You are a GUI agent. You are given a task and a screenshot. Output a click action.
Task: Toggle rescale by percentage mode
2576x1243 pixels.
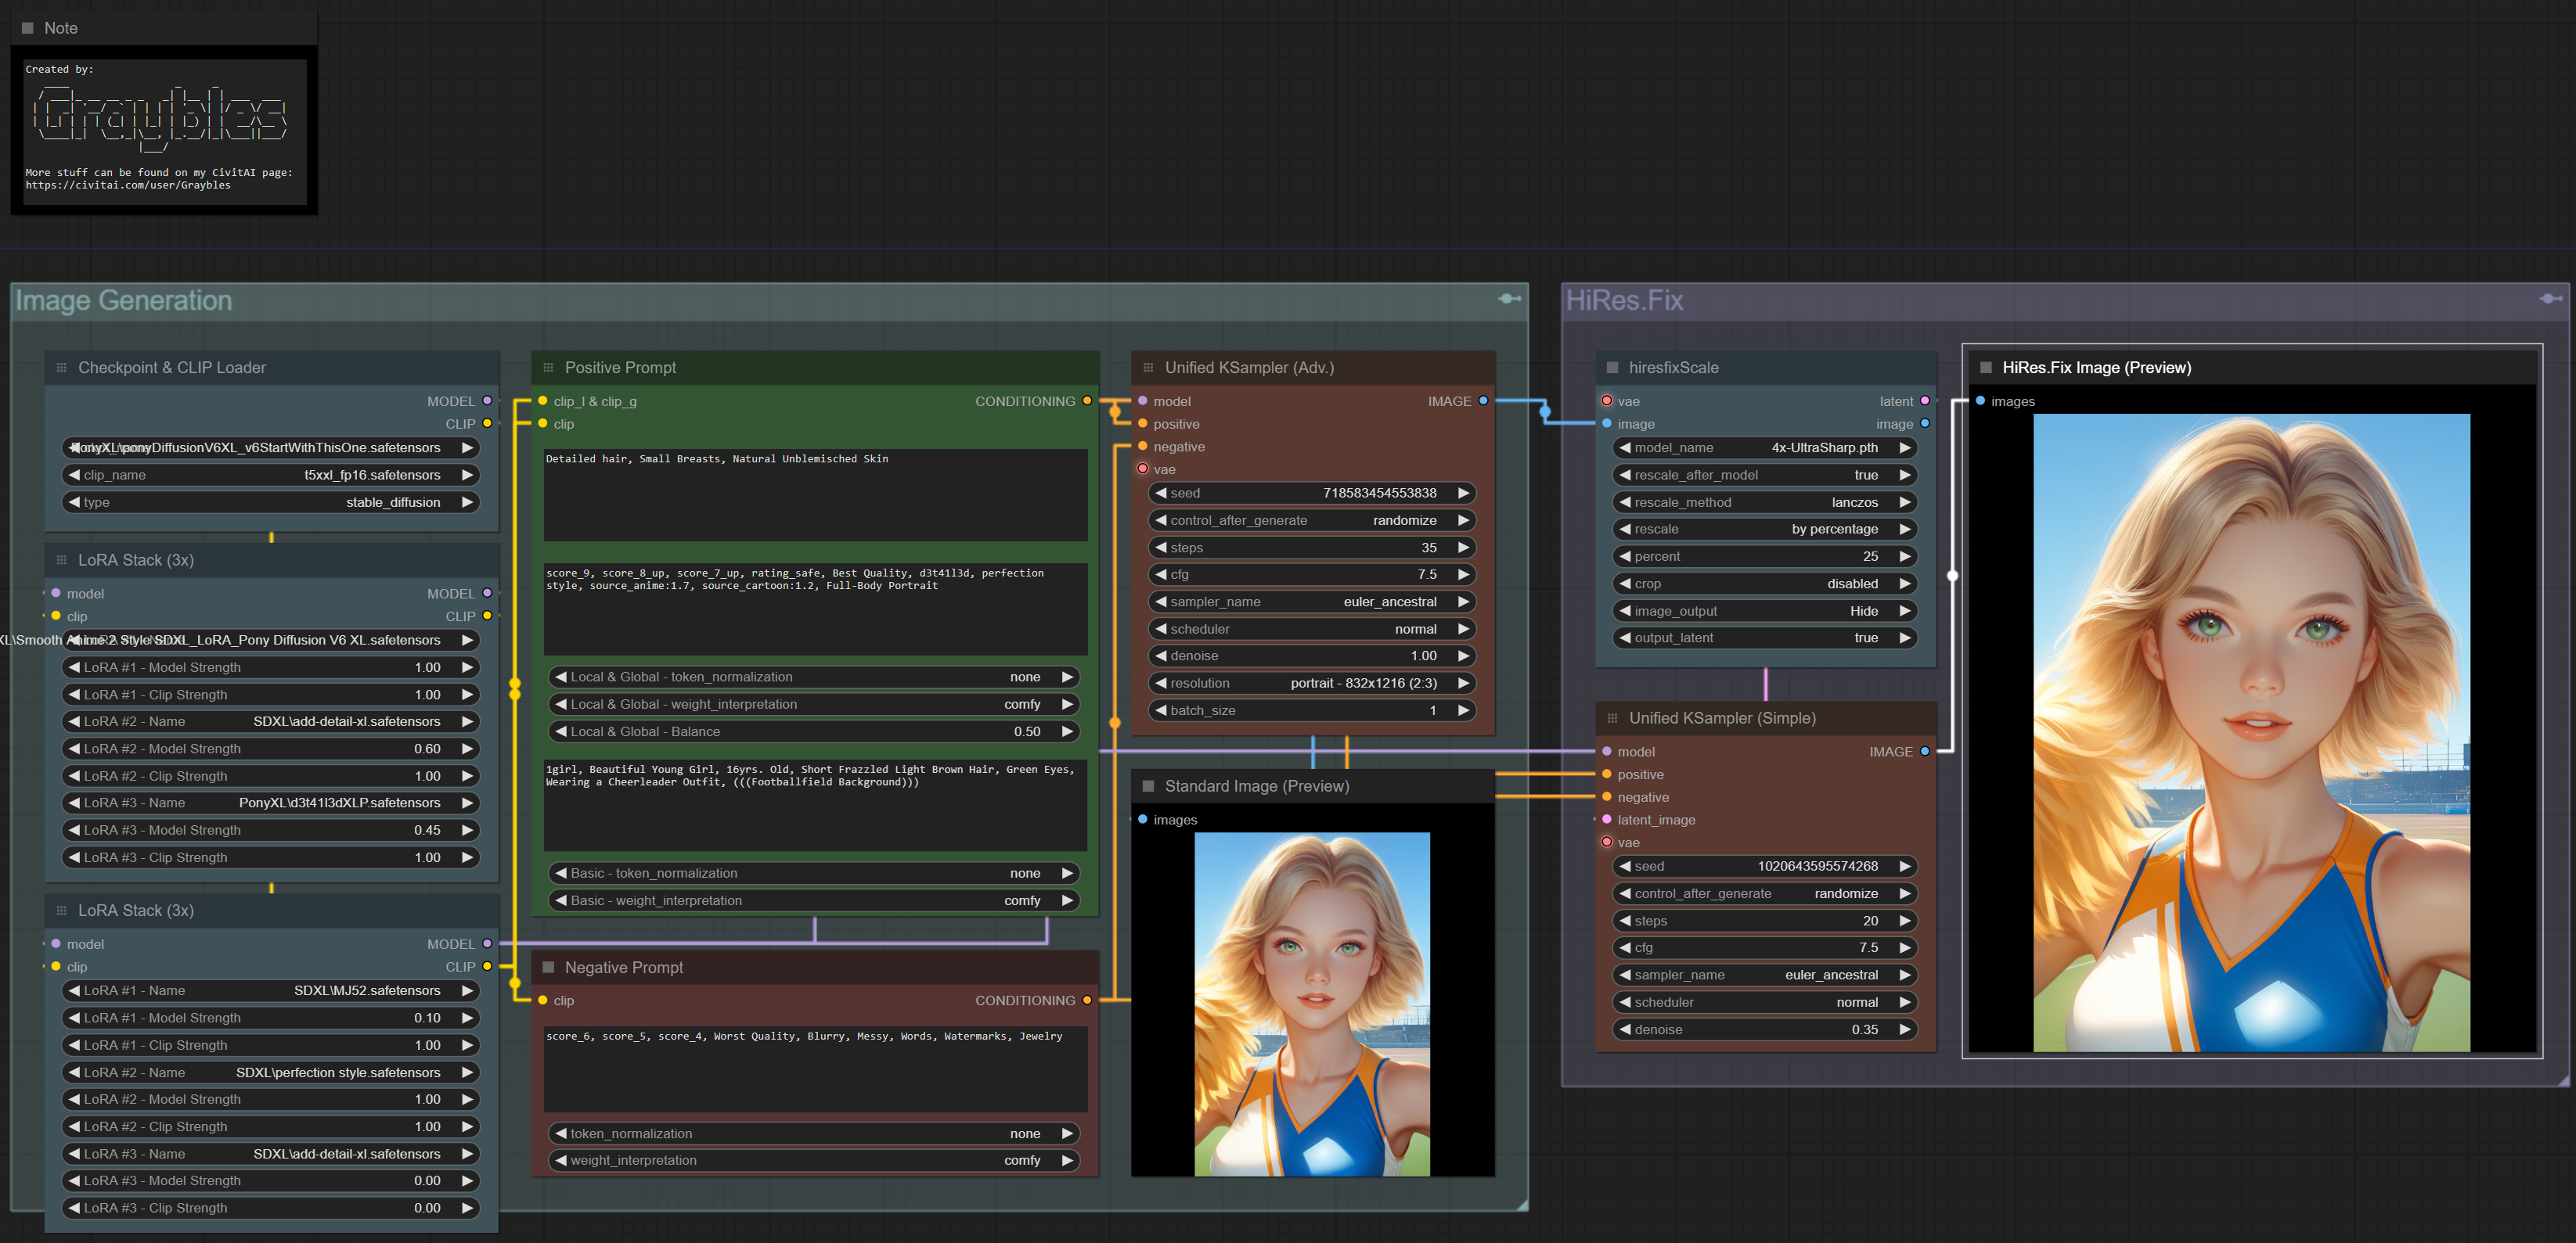1765,529
